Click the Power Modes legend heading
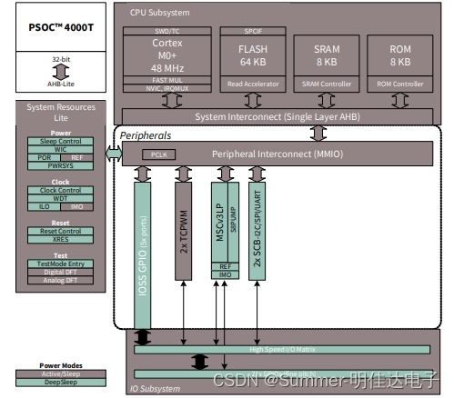Image resolution: width=454 pixels, height=398 pixels. tap(61, 365)
